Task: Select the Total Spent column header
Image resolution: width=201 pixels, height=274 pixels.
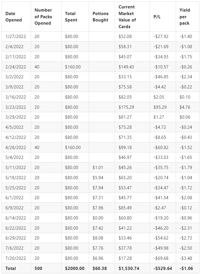Action: click(75, 17)
